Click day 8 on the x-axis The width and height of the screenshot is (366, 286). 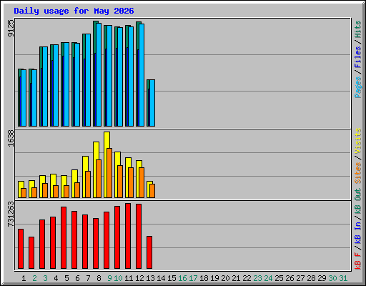point(99,278)
